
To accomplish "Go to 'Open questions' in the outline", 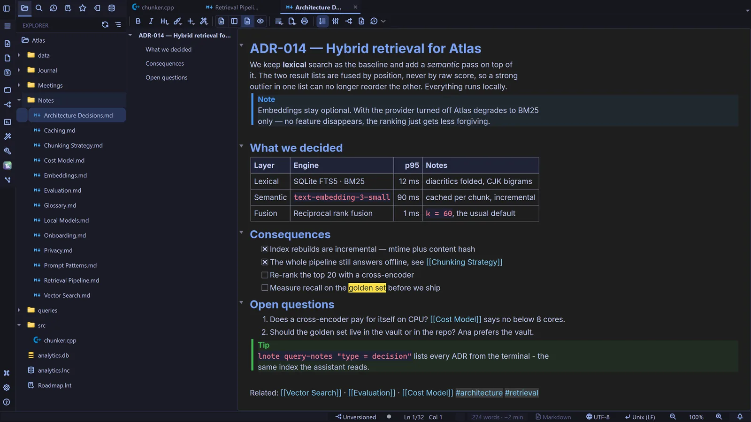I will [167, 78].
